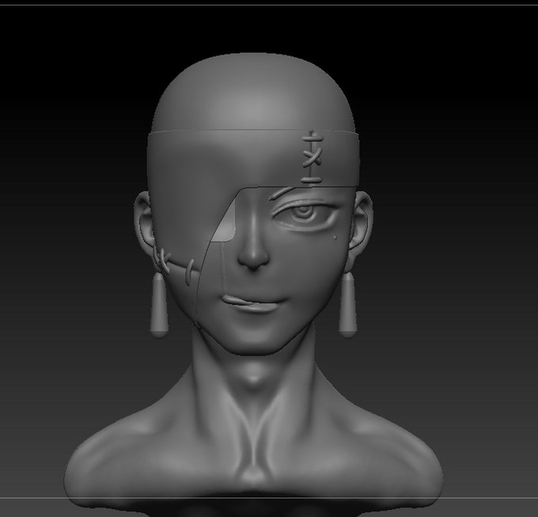Click the sculpted open eye on the model
The image size is (538, 517).
[x=303, y=215]
